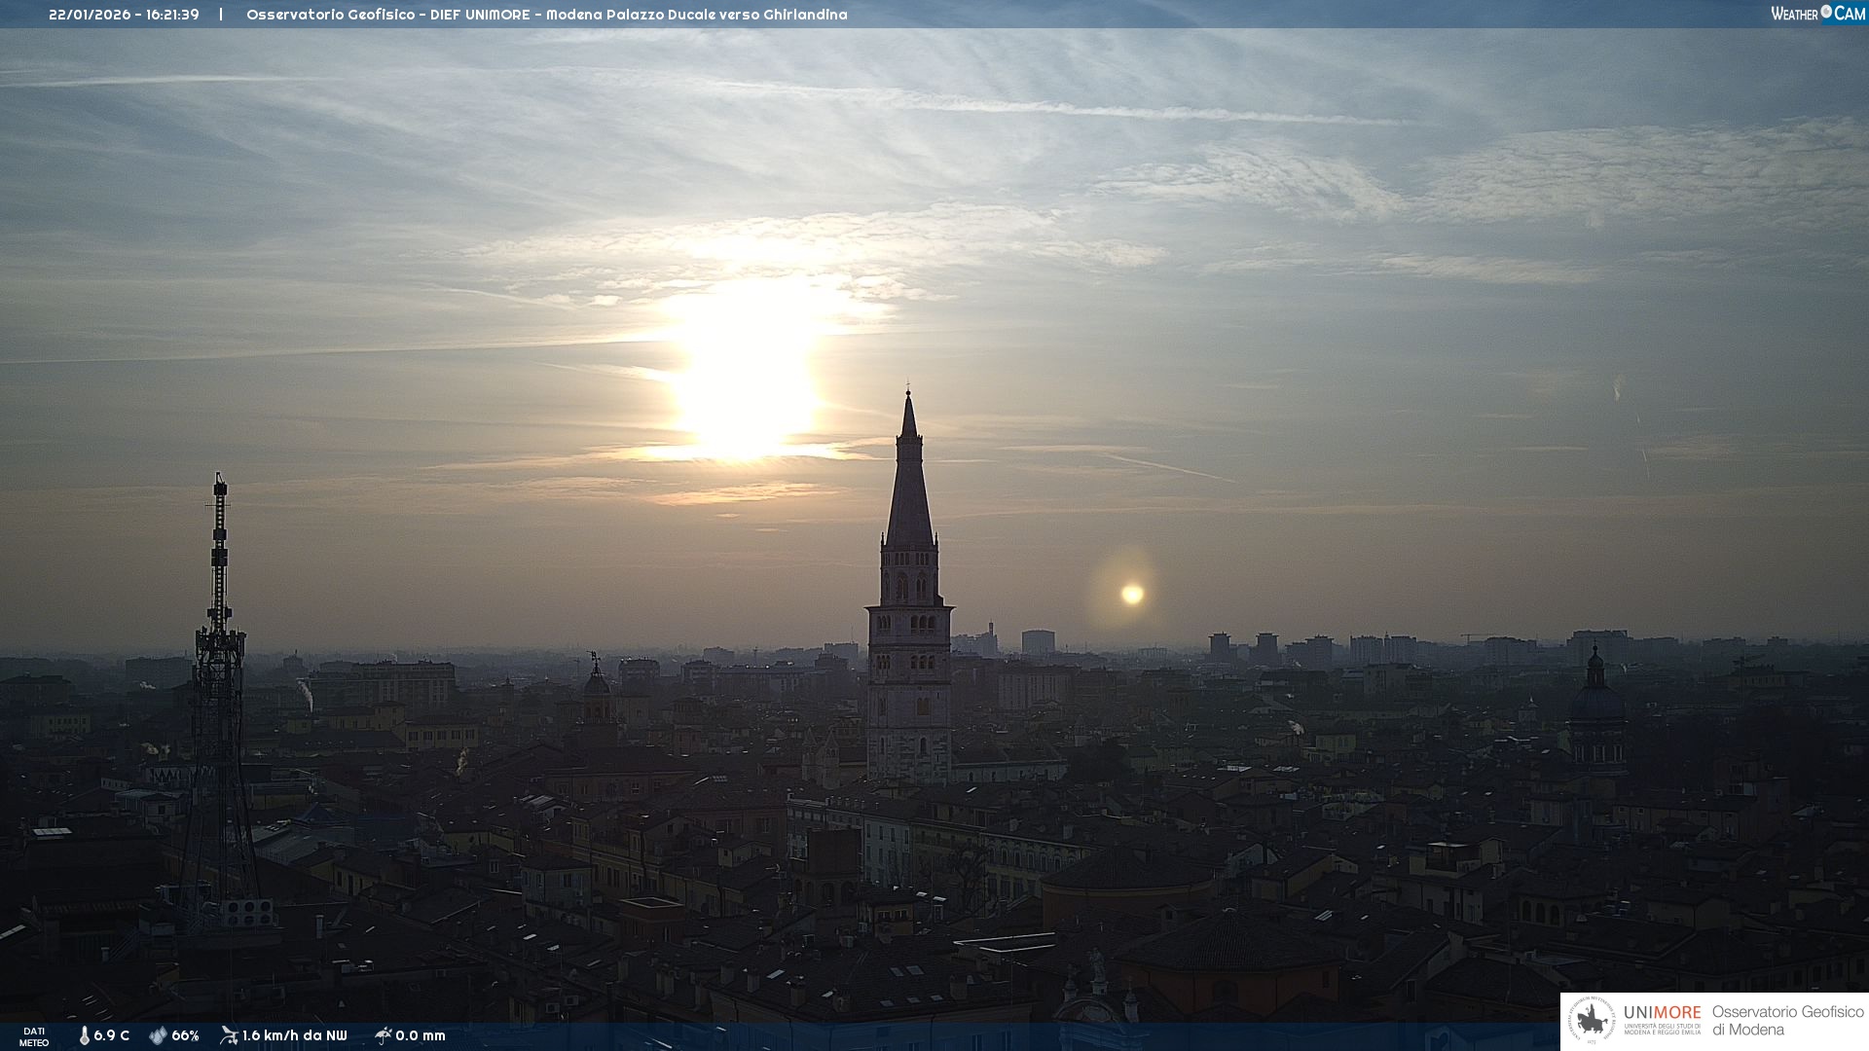
Task: Click the UNIMORE horseman seal emblem
Action: click(x=1593, y=1021)
